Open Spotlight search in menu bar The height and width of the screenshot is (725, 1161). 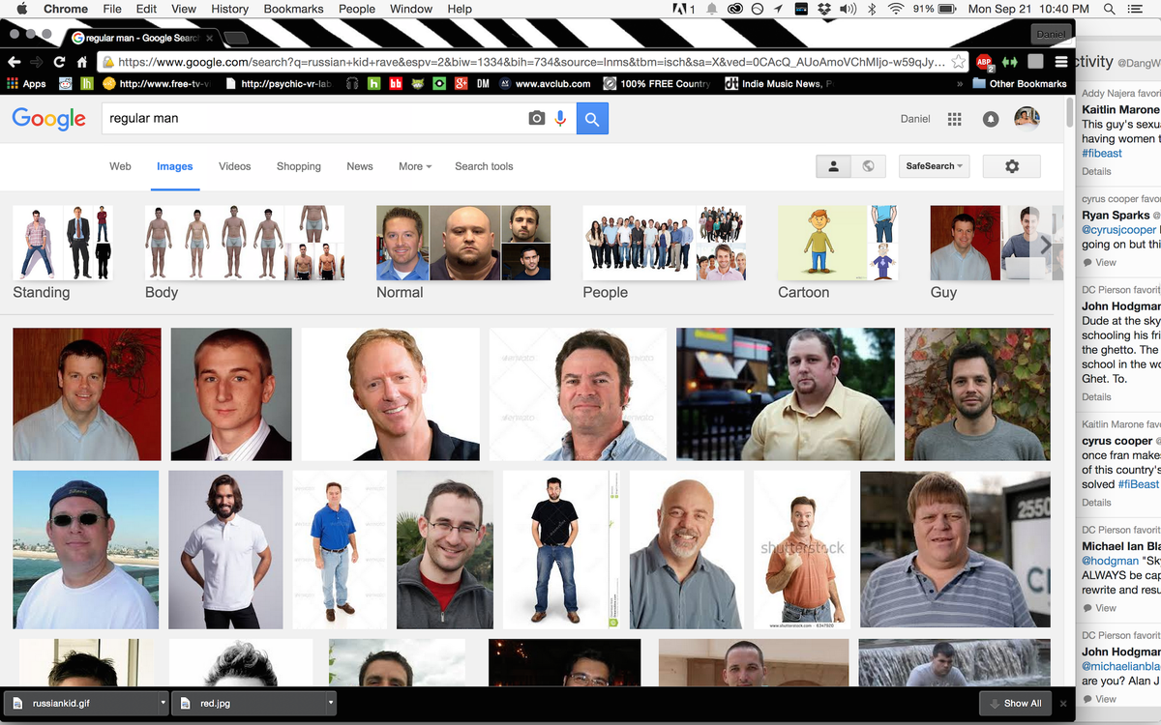(x=1110, y=9)
